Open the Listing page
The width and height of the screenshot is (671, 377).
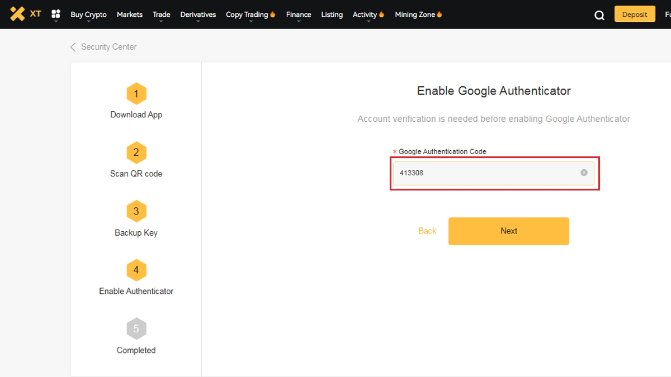click(332, 15)
